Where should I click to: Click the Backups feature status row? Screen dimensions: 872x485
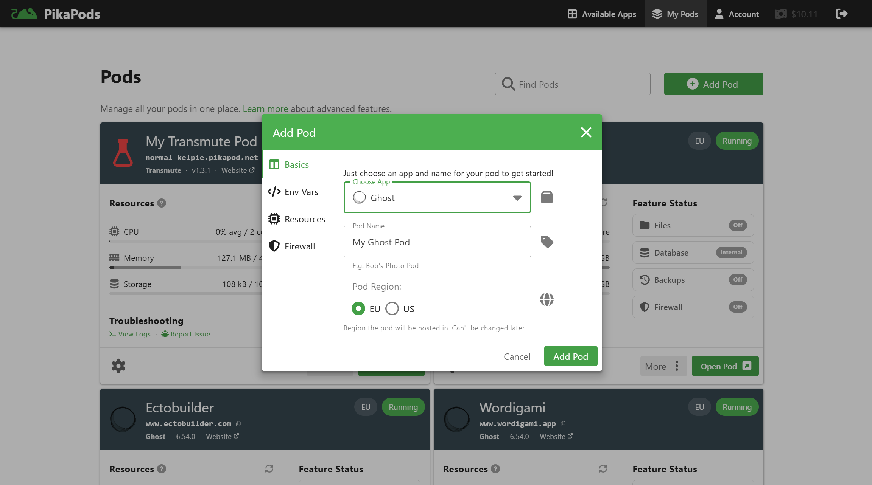click(x=693, y=280)
